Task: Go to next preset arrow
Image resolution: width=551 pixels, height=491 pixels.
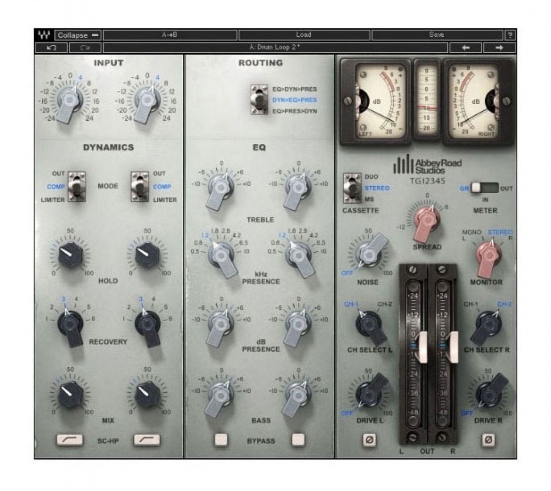Action: (x=499, y=47)
